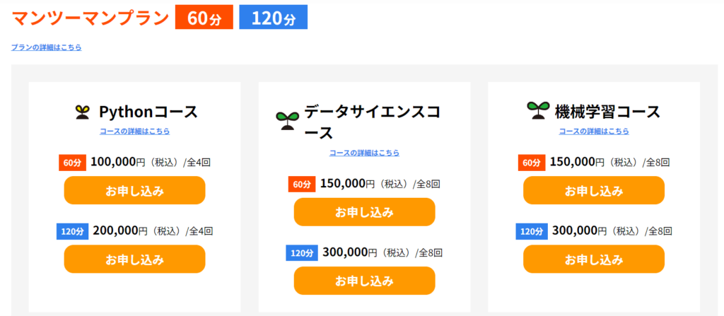The image size is (724, 316).
Task: Click the 120分 tag in データサイエンスコース card
Action: point(302,253)
